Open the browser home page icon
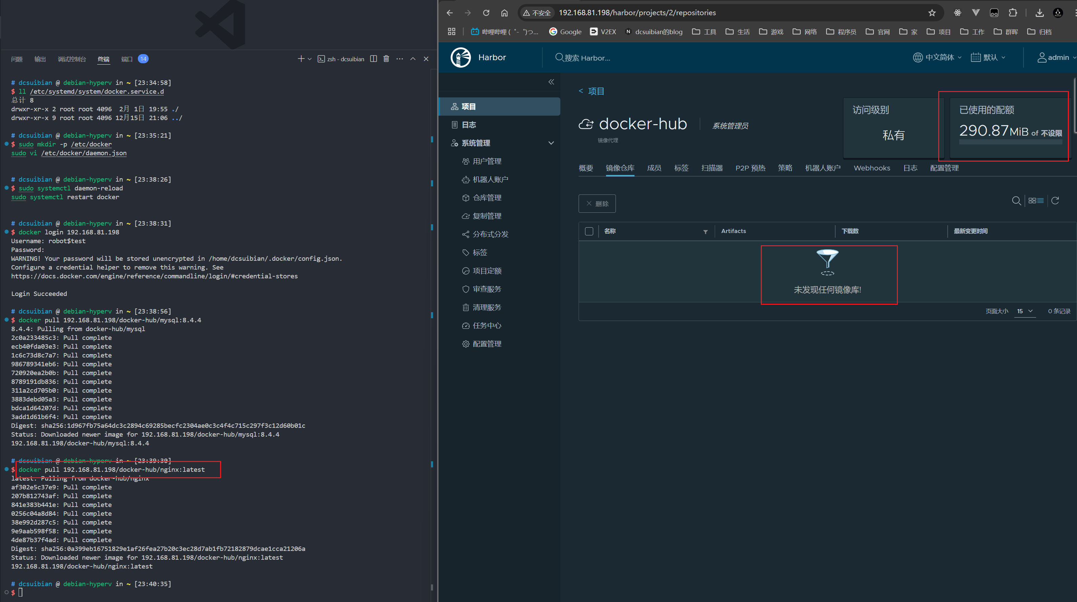This screenshot has height=602, width=1077. 504,13
